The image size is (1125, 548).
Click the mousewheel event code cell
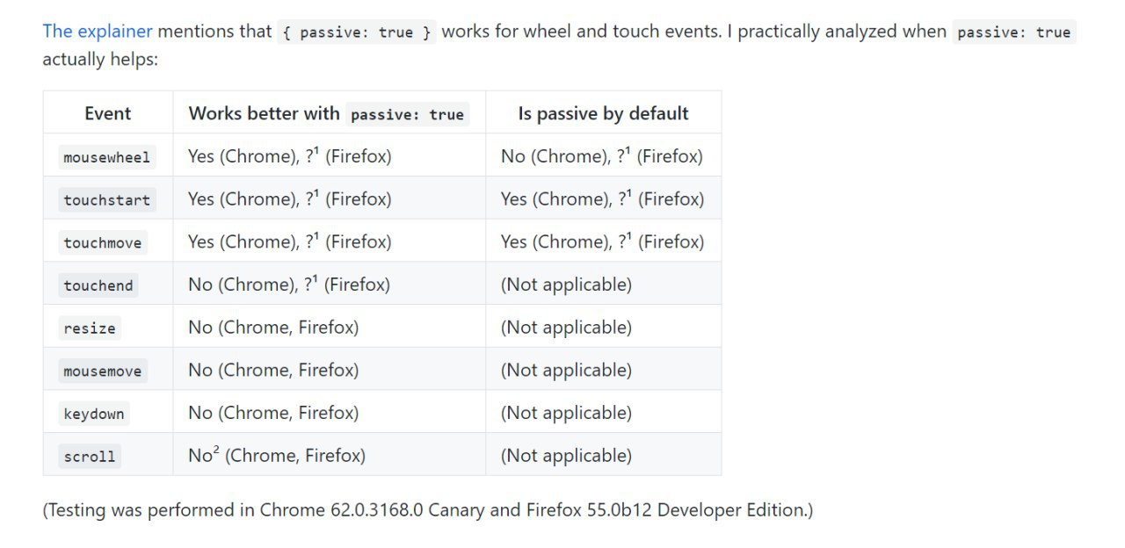pyautogui.click(x=107, y=157)
